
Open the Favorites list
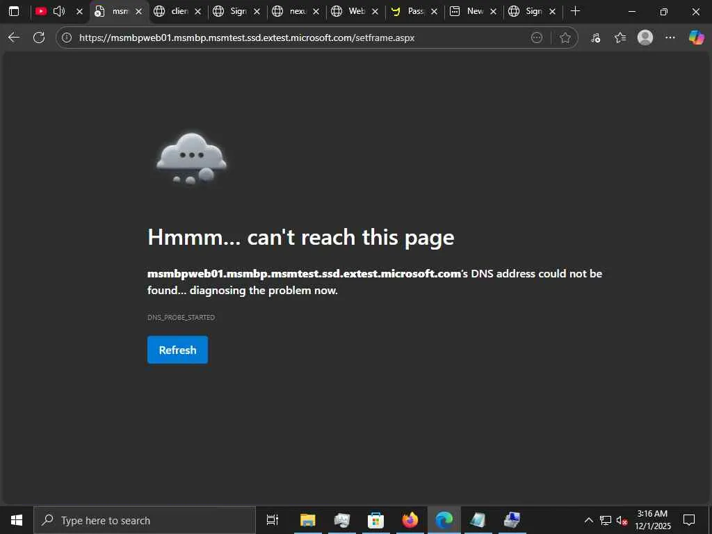click(x=620, y=38)
